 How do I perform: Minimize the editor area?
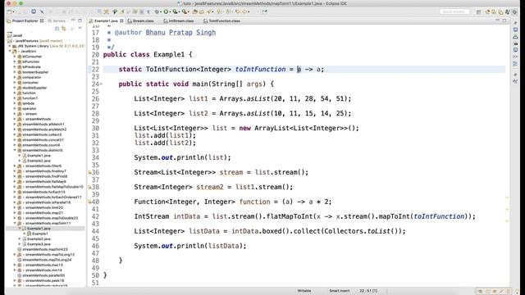pos(497,20)
